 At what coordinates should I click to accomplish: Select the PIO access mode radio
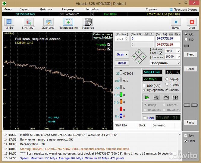coord(186,39)
